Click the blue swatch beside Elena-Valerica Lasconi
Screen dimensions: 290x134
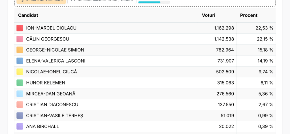20,61
